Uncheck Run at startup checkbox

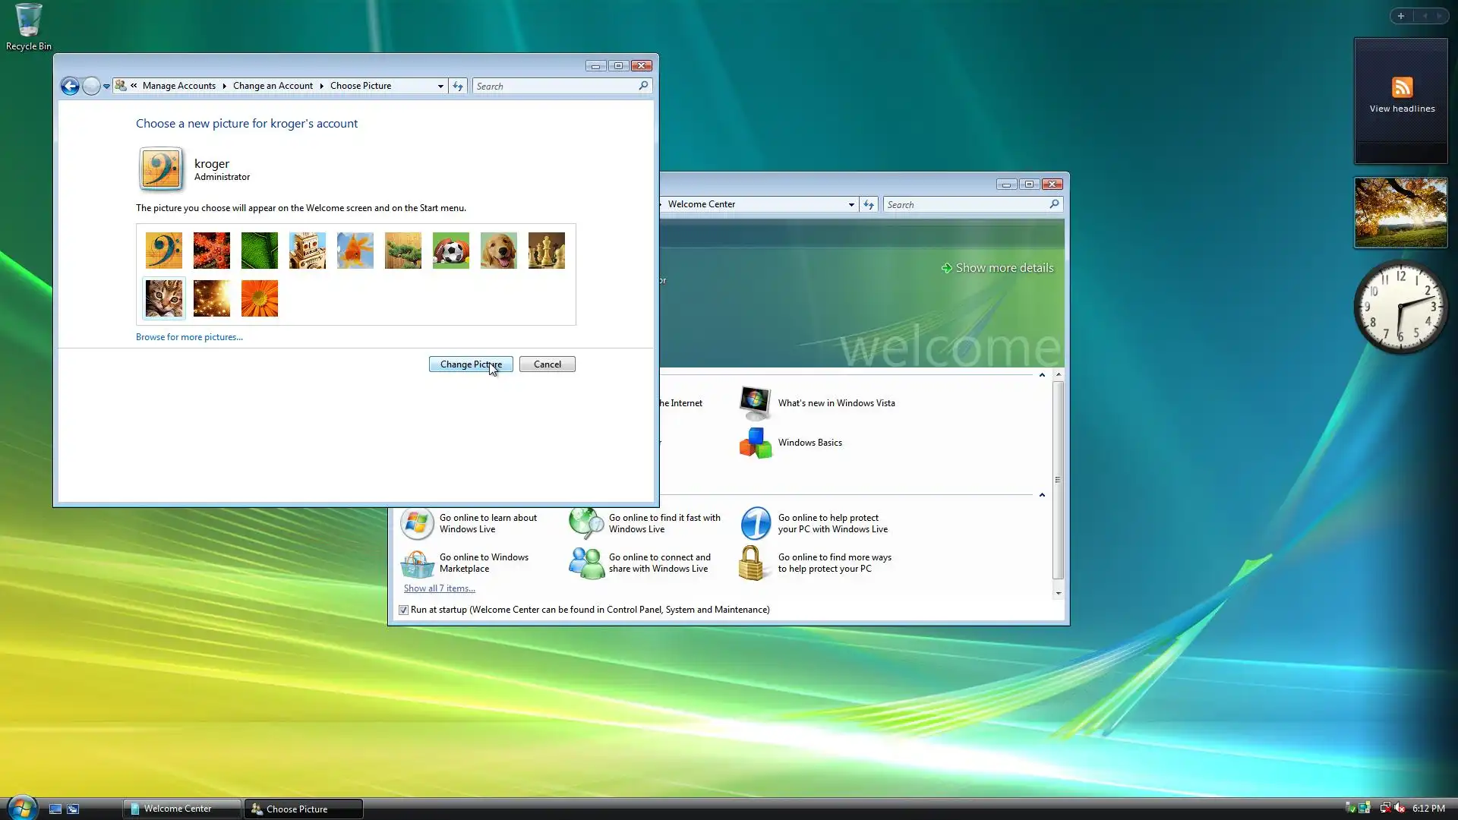coord(403,610)
